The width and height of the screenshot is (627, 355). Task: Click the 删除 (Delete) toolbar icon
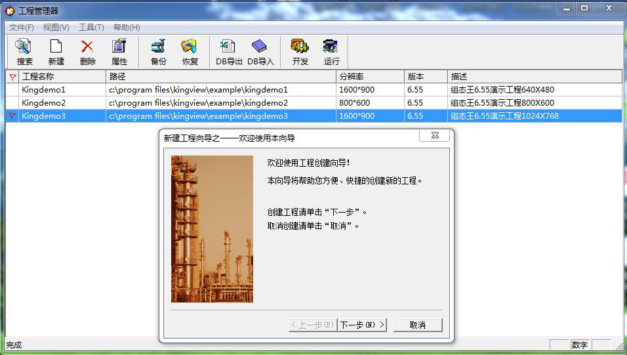tap(87, 52)
